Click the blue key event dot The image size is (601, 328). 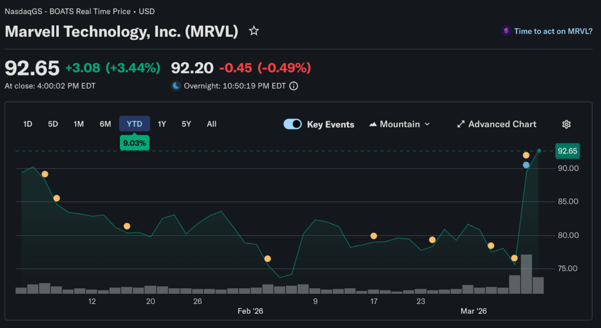(x=526, y=165)
